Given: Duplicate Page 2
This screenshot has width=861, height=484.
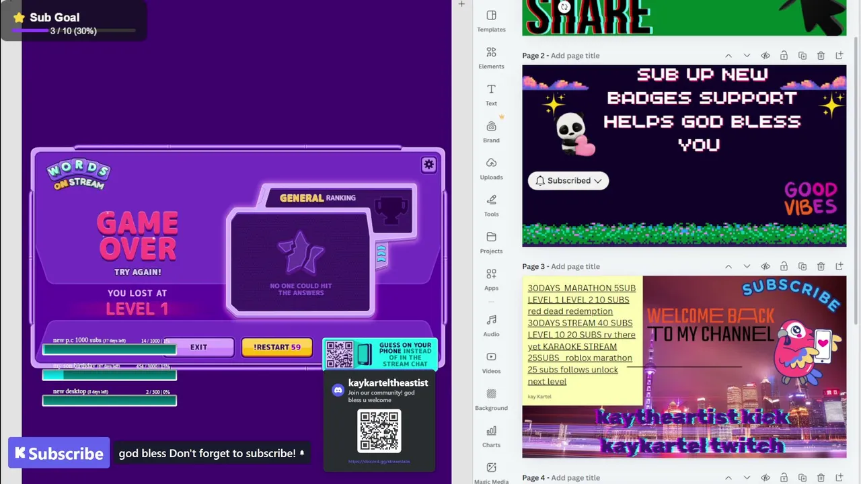Looking at the screenshot, I should coord(802,56).
